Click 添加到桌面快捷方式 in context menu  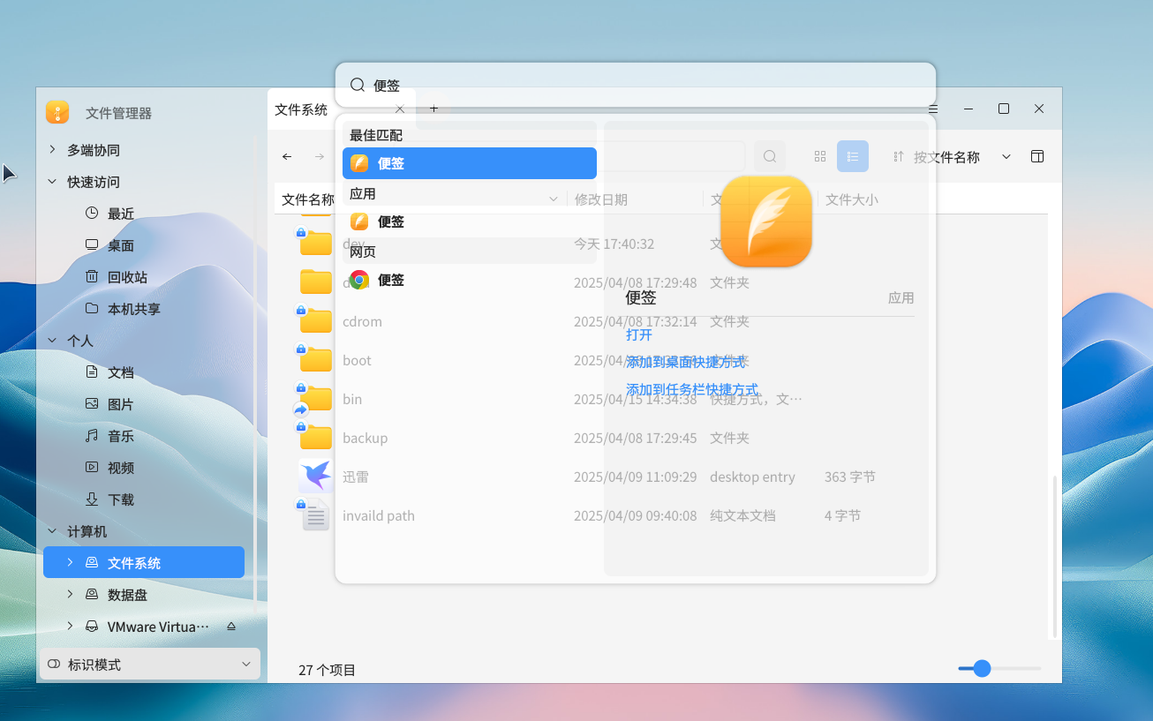point(686,362)
